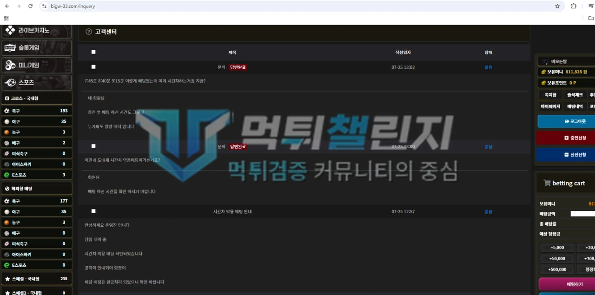Click the 보유포인트 coin icon

click(x=543, y=83)
